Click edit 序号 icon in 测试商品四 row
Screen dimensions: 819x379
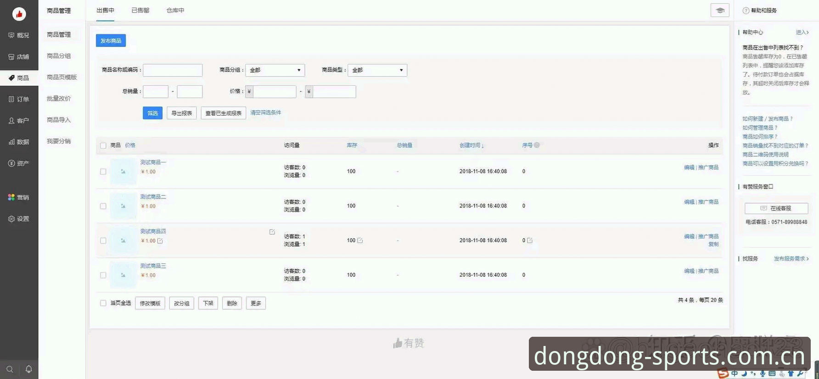tap(530, 240)
